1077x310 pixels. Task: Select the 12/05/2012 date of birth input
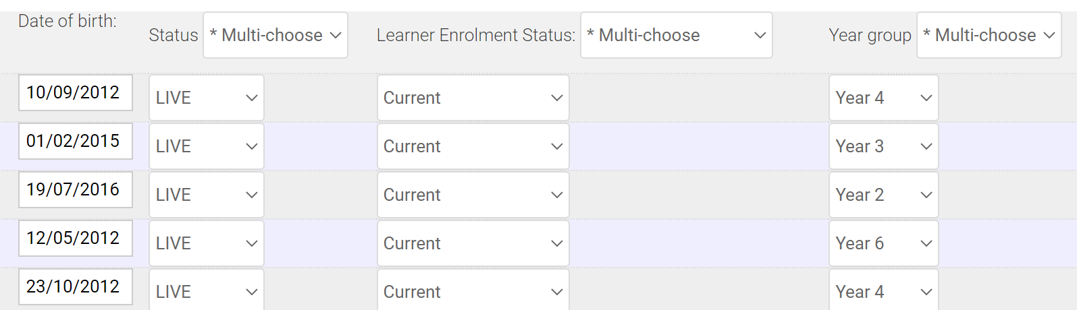tap(75, 238)
